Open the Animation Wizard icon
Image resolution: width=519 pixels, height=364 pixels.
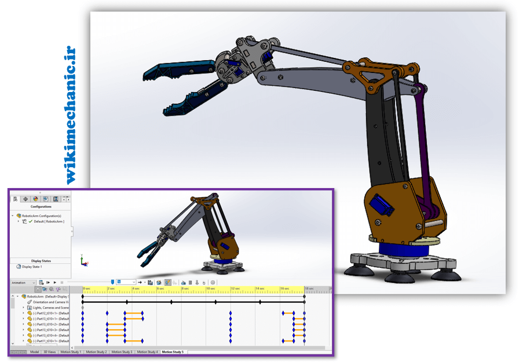tap(159, 282)
